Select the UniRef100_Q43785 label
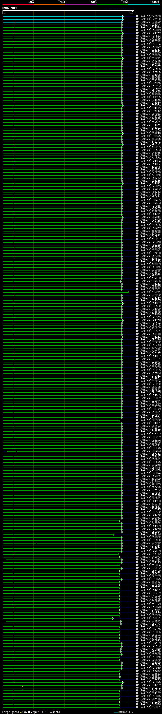This screenshot has width=162, height=714. (x=148, y=61)
